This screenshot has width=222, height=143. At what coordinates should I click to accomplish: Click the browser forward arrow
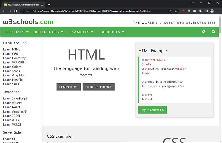click(x=10, y=11)
